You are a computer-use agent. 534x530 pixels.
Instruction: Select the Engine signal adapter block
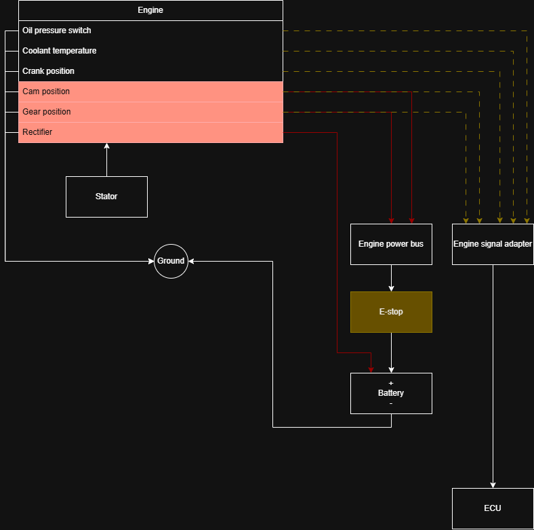(x=493, y=244)
